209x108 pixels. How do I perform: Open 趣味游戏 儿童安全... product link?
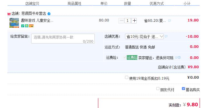coord(37,20)
